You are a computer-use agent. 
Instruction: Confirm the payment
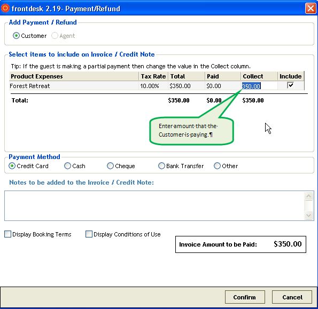(x=245, y=297)
